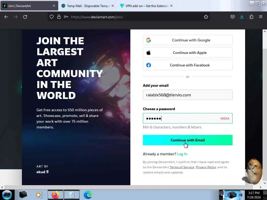The height and width of the screenshot is (200, 267).
Task: Open the calculator taskbar icon
Action: (x=72, y=195)
